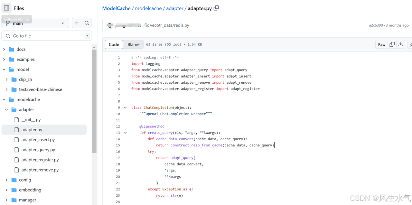Click docs folder icon
Screen dimensions: 412x205
pos(12,49)
